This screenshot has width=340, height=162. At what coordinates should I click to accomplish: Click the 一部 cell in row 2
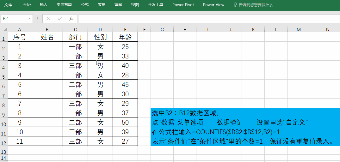coord(75,46)
